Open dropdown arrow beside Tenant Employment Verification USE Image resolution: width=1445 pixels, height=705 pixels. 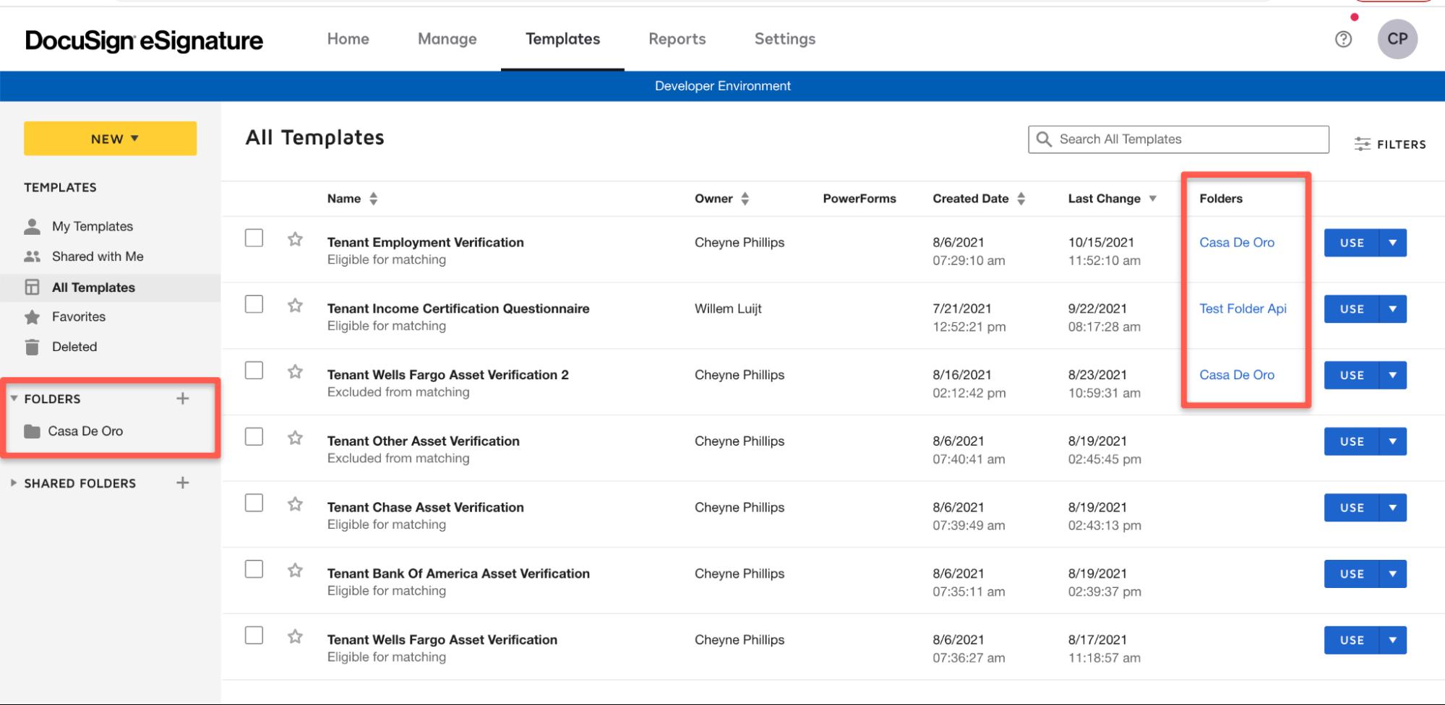coord(1392,243)
